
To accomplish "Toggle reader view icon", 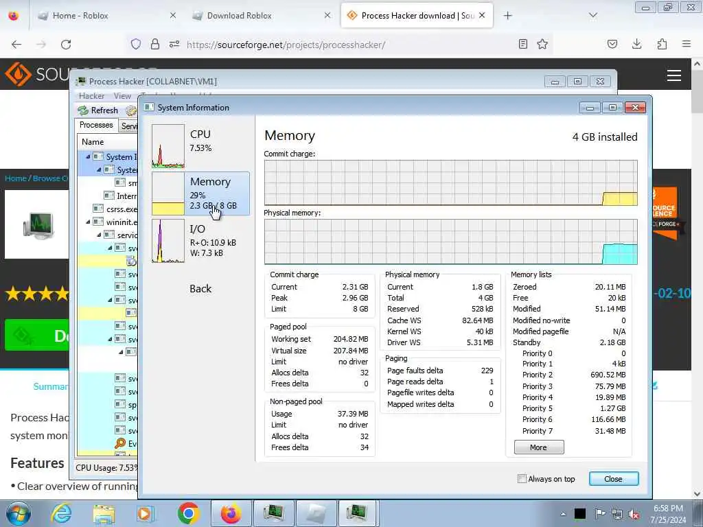I will pos(522,44).
